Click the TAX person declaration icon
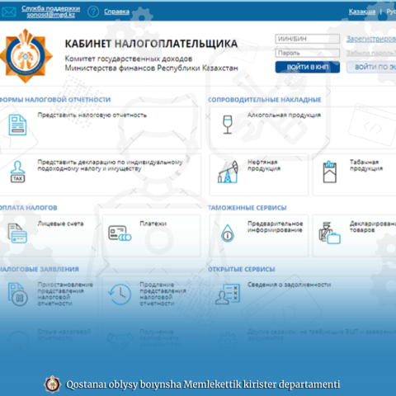This screenshot has height=396, width=396. pos(17,172)
